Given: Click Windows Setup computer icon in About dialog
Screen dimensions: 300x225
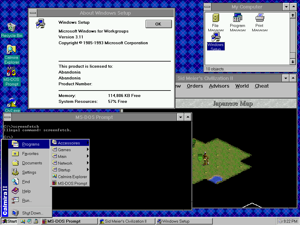Looking at the screenshot, I should pyautogui.click(x=40, y=23).
